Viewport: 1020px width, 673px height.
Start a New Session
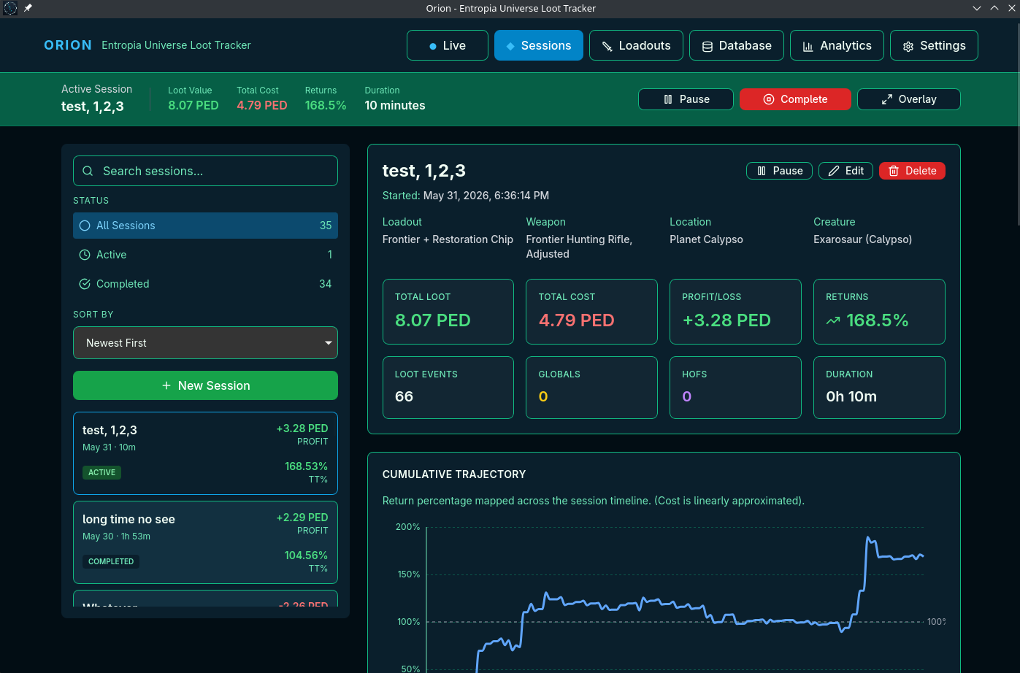click(x=205, y=385)
